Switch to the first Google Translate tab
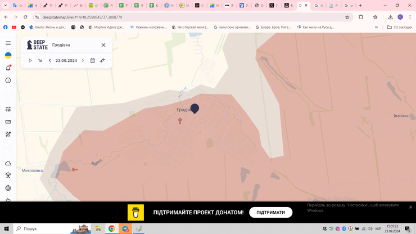This screenshot has height=234, width=416. coord(17,5)
